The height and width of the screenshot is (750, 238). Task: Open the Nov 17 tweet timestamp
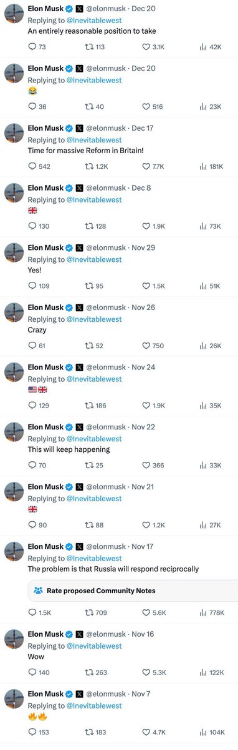pyautogui.click(x=143, y=547)
